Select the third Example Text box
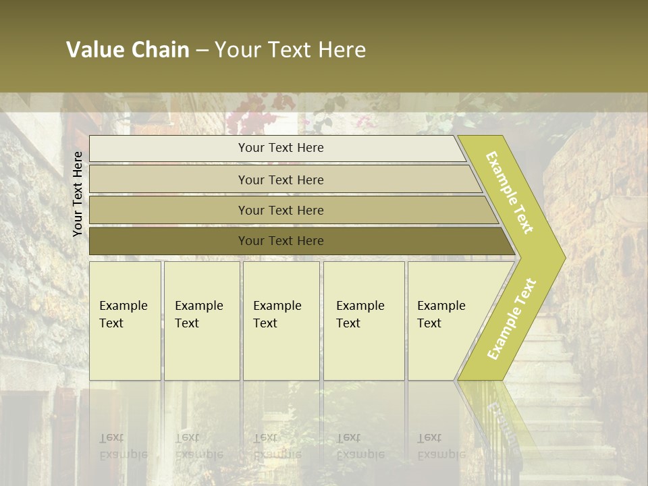 point(280,321)
